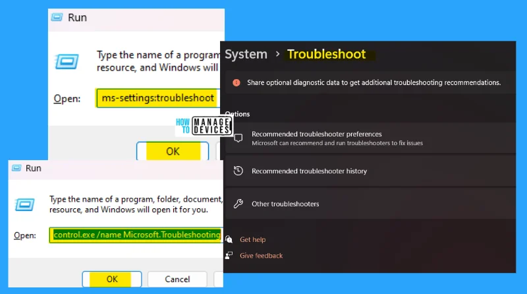Open Other troubleshooters
527x294 pixels.
click(370, 204)
